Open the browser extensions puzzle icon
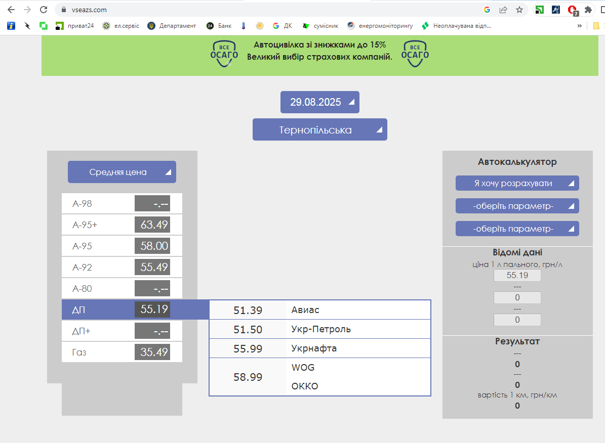This screenshot has width=605, height=443. click(588, 10)
